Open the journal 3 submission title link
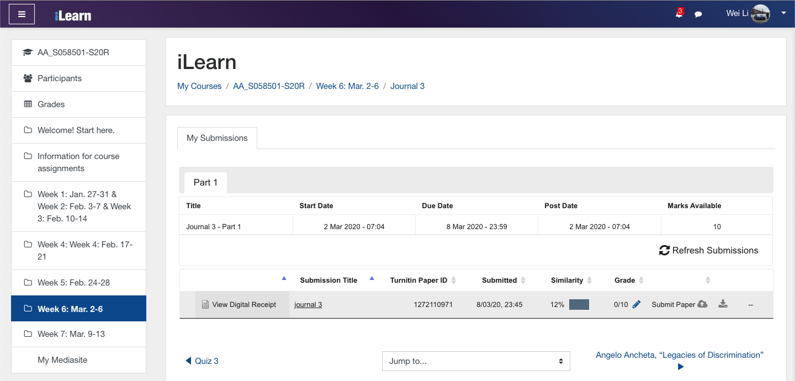The image size is (795, 381). tap(308, 304)
